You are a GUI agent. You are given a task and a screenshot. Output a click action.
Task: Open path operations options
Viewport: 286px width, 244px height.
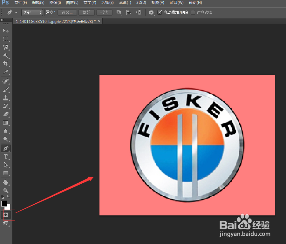point(119,13)
